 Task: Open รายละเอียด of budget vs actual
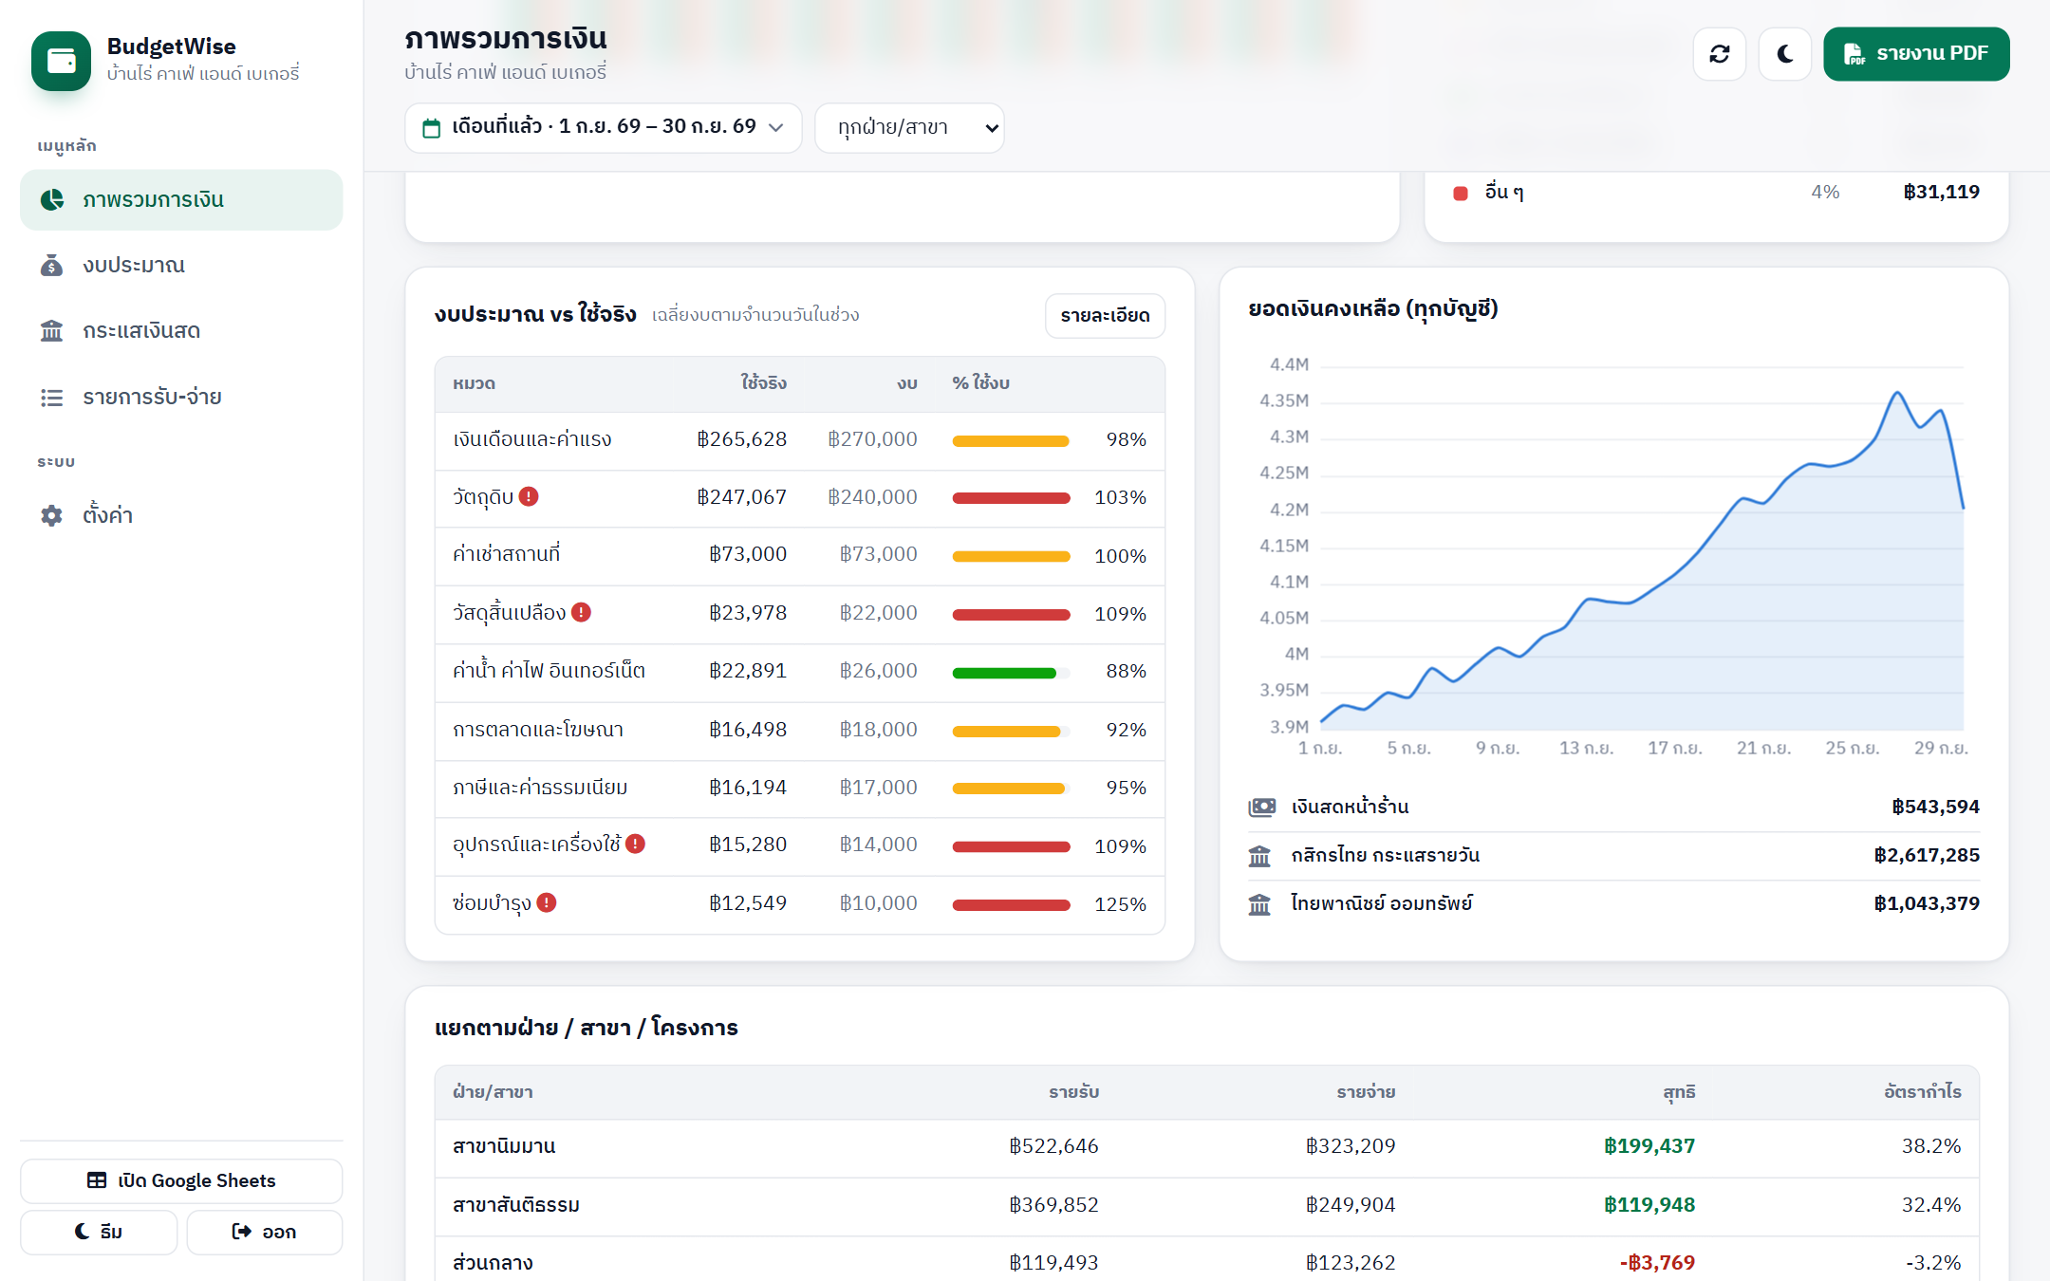[1105, 316]
